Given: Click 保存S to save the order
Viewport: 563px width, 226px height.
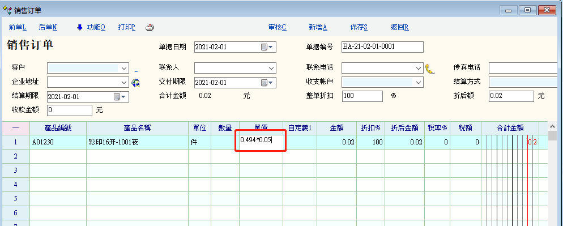Looking at the screenshot, I should pyautogui.click(x=359, y=27).
